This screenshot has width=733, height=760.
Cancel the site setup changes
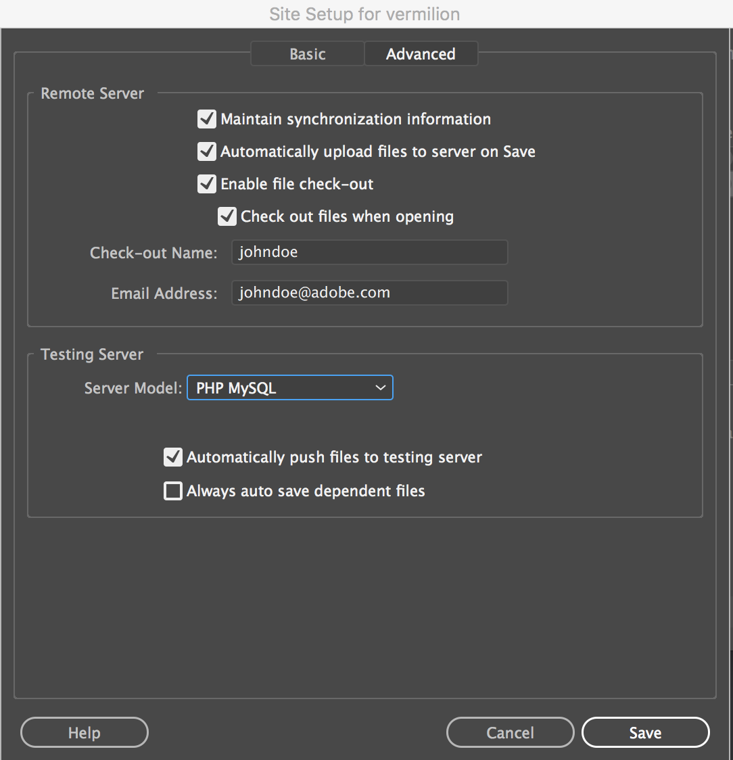pyautogui.click(x=510, y=732)
